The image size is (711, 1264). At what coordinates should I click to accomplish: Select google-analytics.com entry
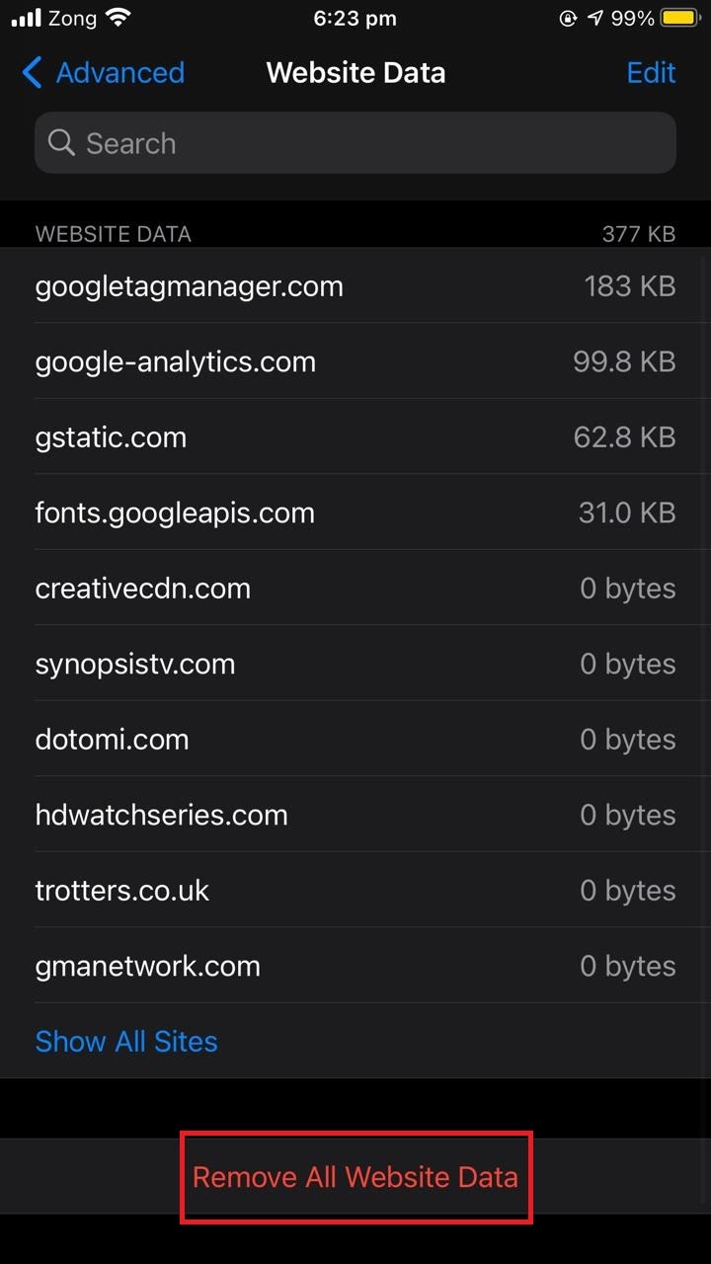coord(355,361)
